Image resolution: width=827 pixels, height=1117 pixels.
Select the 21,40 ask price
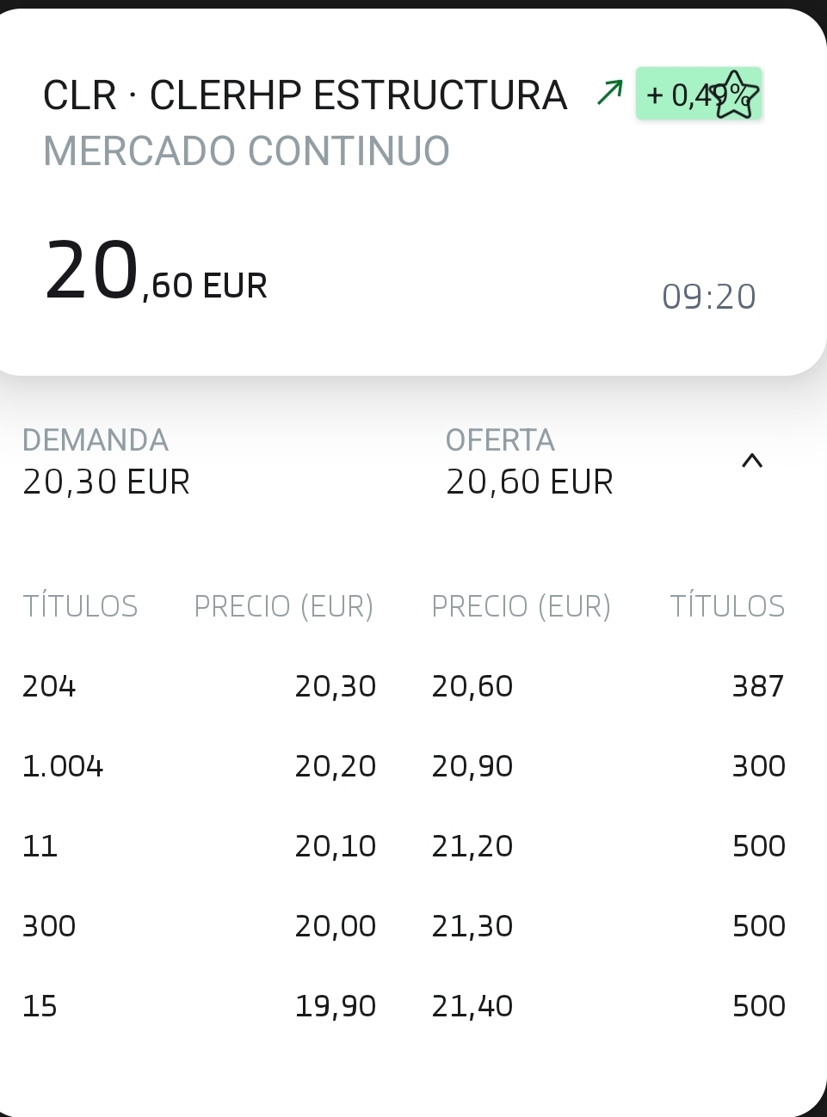click(x=472, y=1006)
